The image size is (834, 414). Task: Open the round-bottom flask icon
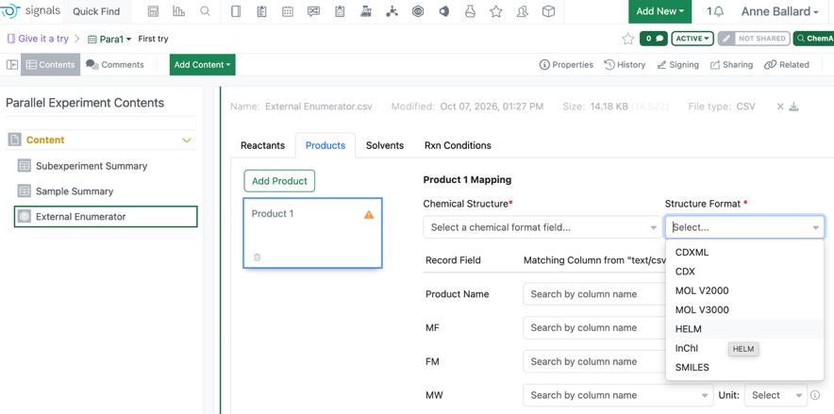tap(470, 11)
